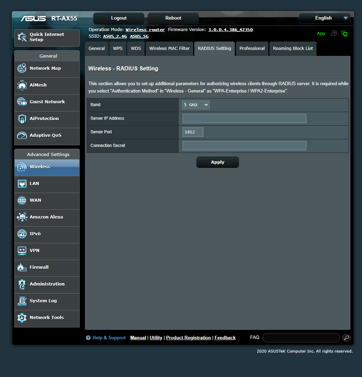Viewport: 362px width, 377px height.
Task: Click the Adaptive QoS gauge icon
Action: coord(22,135)
